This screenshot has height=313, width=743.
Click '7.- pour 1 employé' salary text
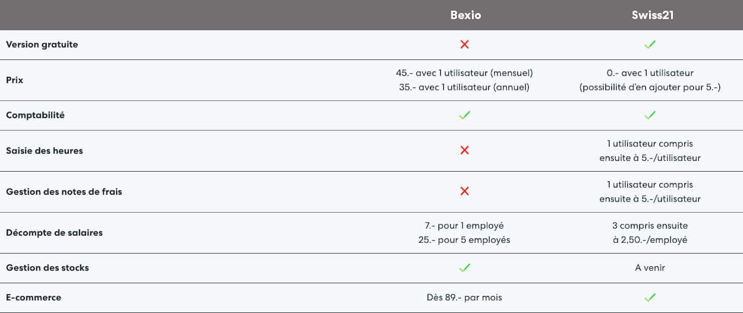click(x=464, y=226)
